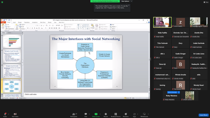This screenshot has height=118, width=210.
Task: Click the Paste icon in PowerPoint ribbon
Action: coord(3,26)
